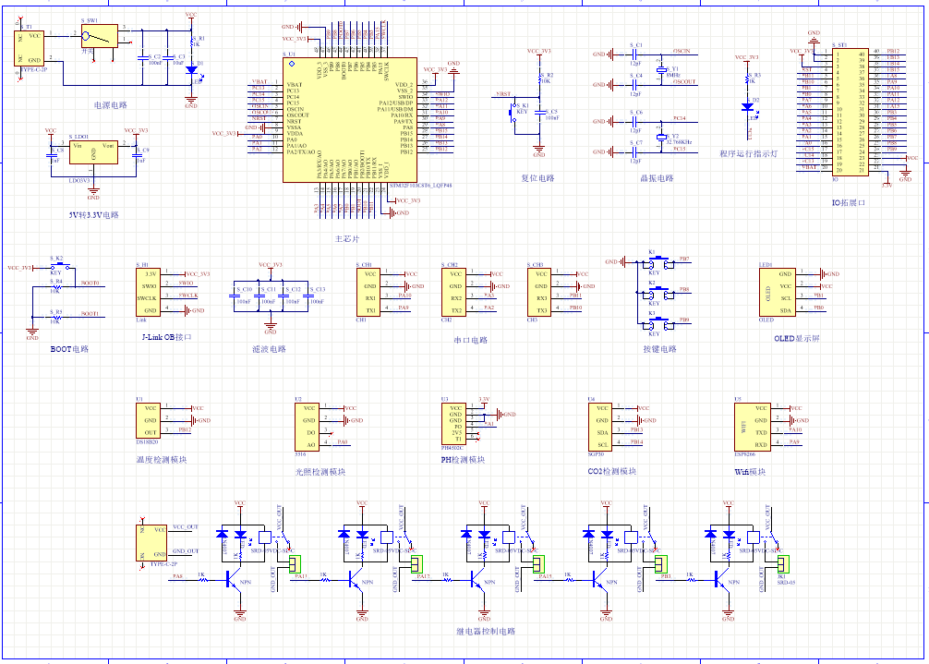Click the BOOT电路 section label
The image size is (929, 664).
coord(69,349)
